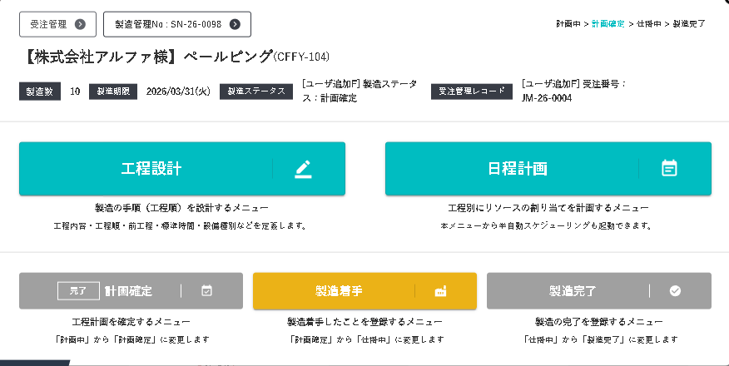Click the factory icon on 製造着手
729x366 pixels.
(441, 291)
